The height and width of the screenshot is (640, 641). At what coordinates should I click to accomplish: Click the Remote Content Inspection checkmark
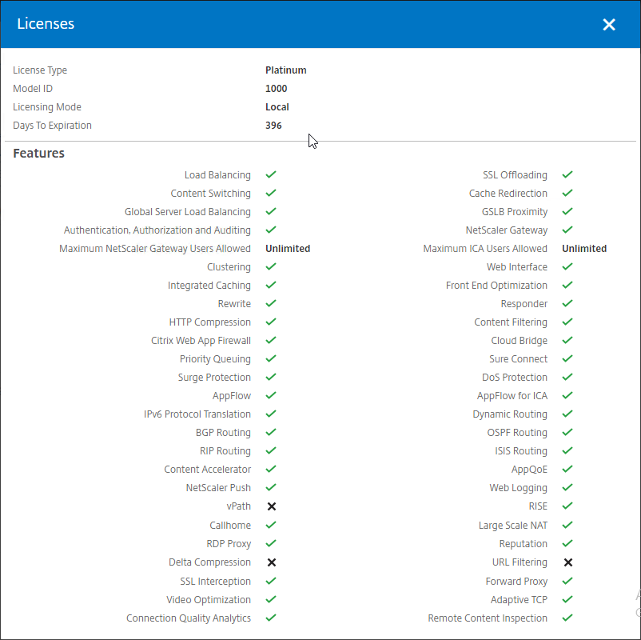(567, 618)
